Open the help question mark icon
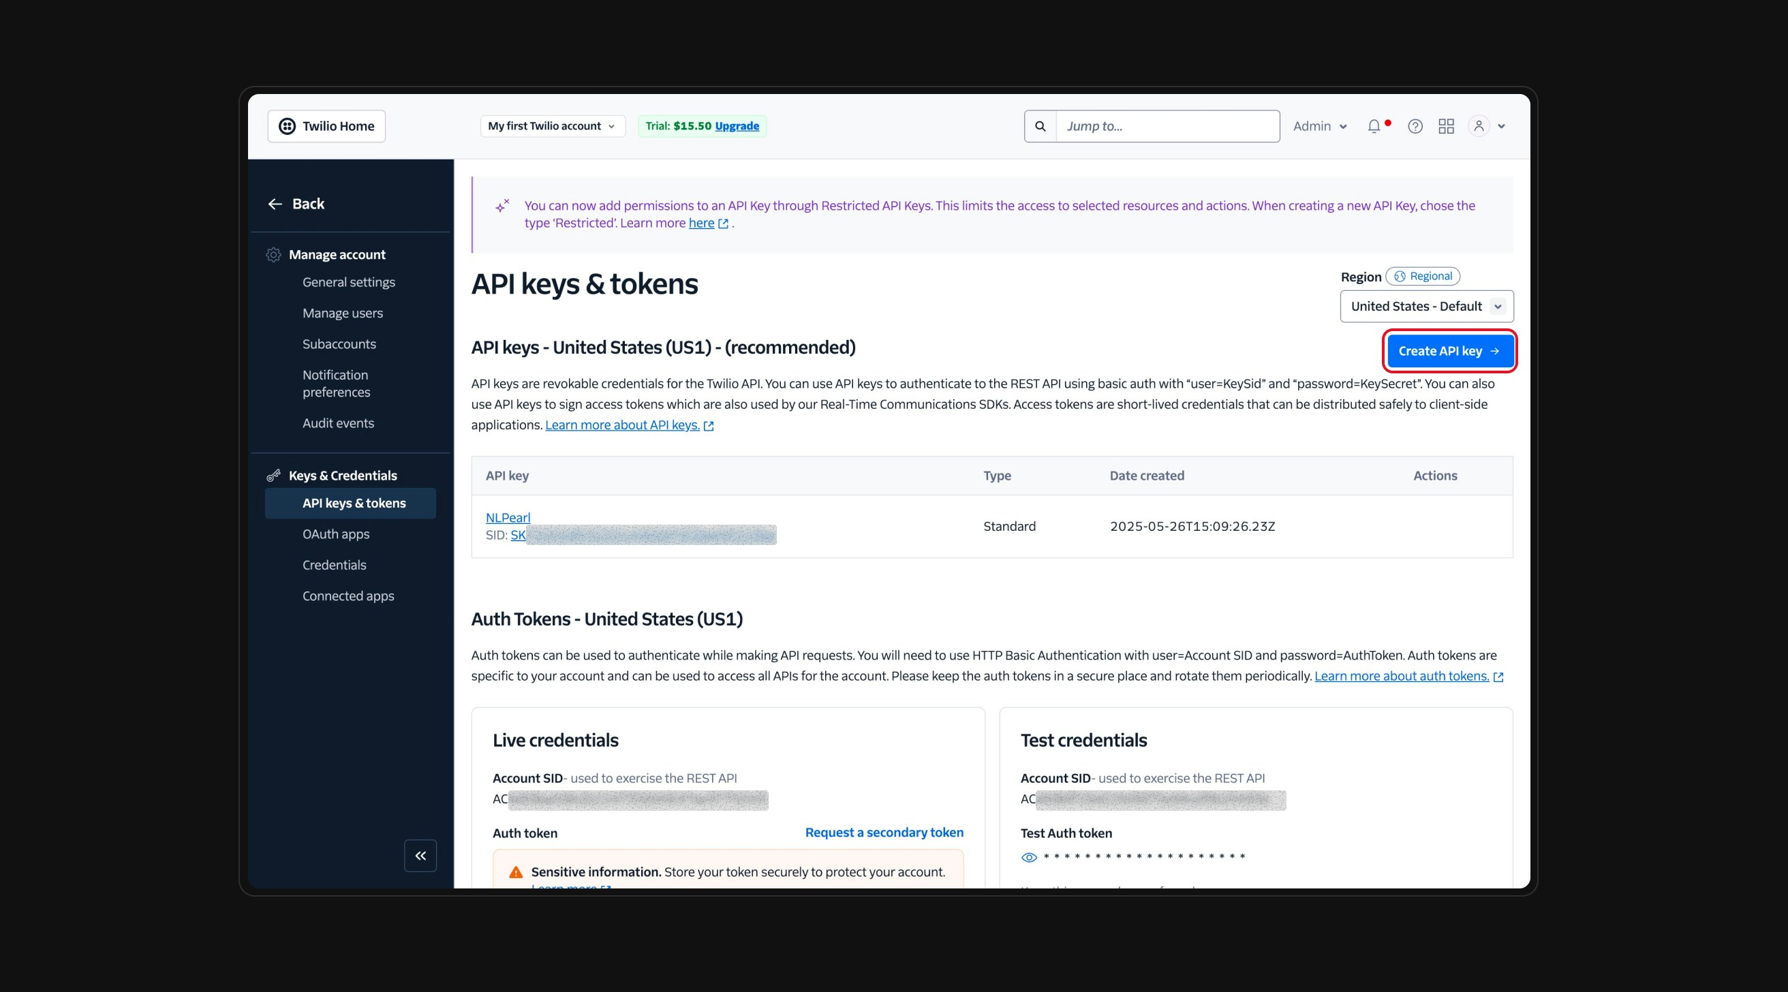The height and width of the screenshot is (992, 1788). 1415,126
